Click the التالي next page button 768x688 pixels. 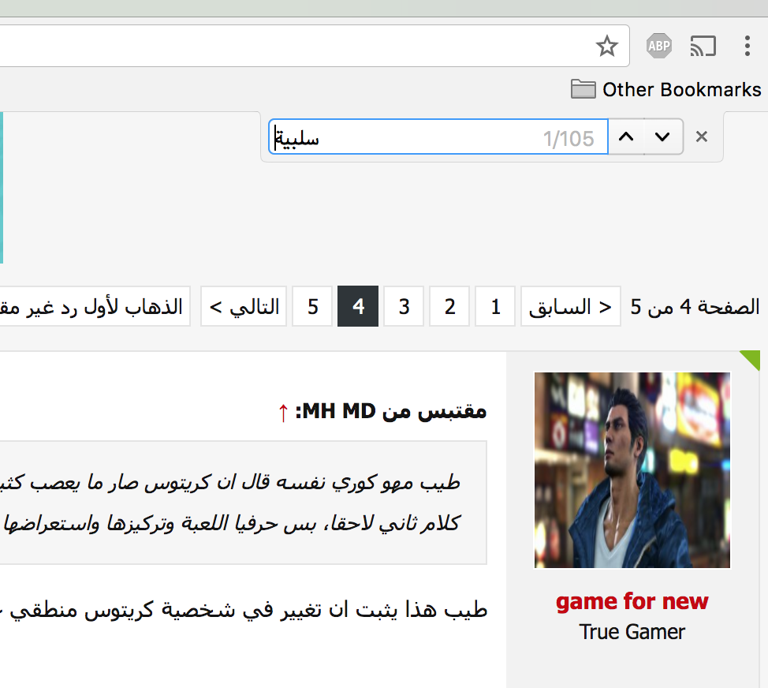tap(244, 306)
